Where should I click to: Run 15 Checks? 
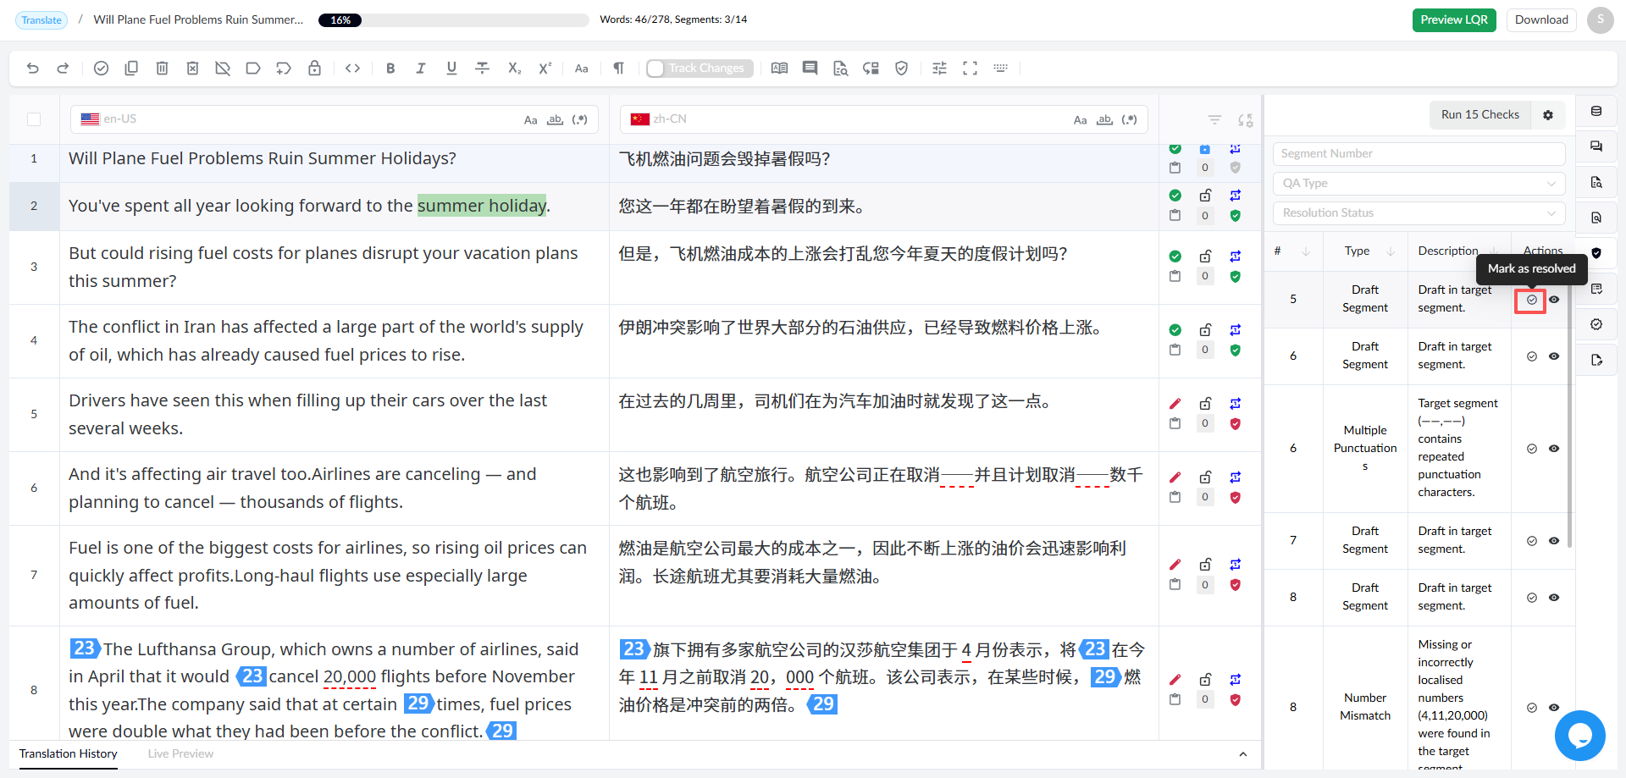[x=1479, y=115]
